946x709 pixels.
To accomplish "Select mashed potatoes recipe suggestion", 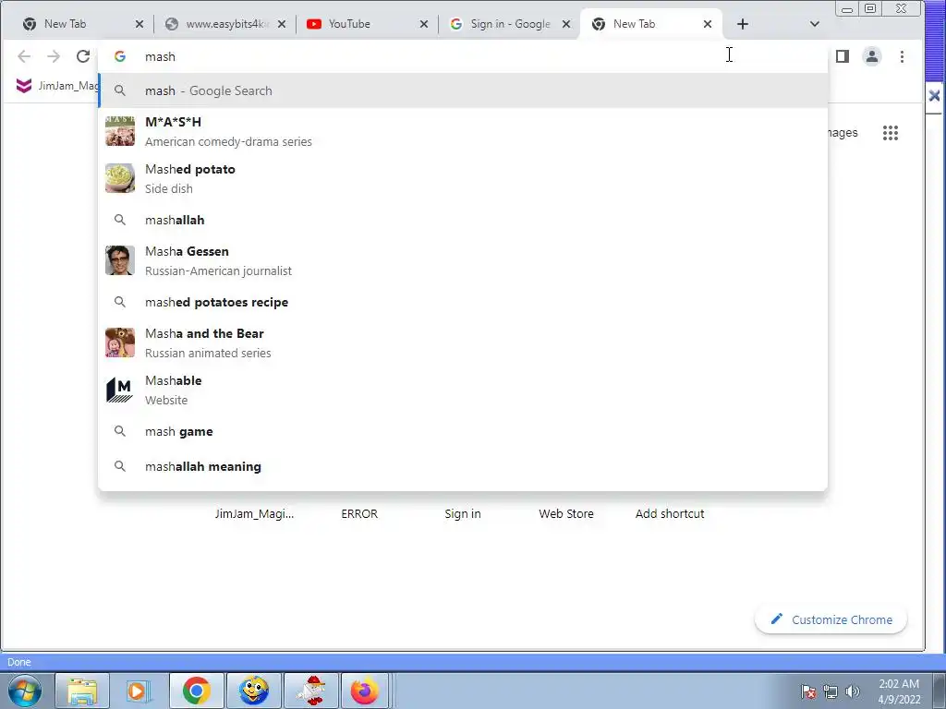I will point(463,302).
